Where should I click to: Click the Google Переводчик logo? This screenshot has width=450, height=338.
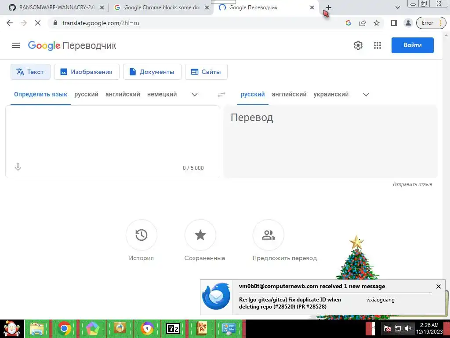[x=72, y=45]
